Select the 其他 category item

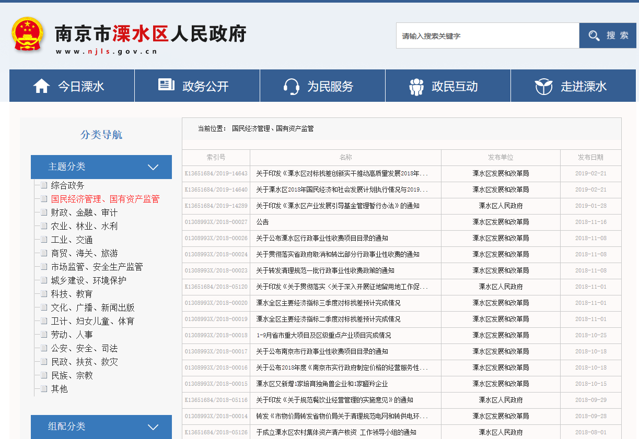tap(59, 389)
